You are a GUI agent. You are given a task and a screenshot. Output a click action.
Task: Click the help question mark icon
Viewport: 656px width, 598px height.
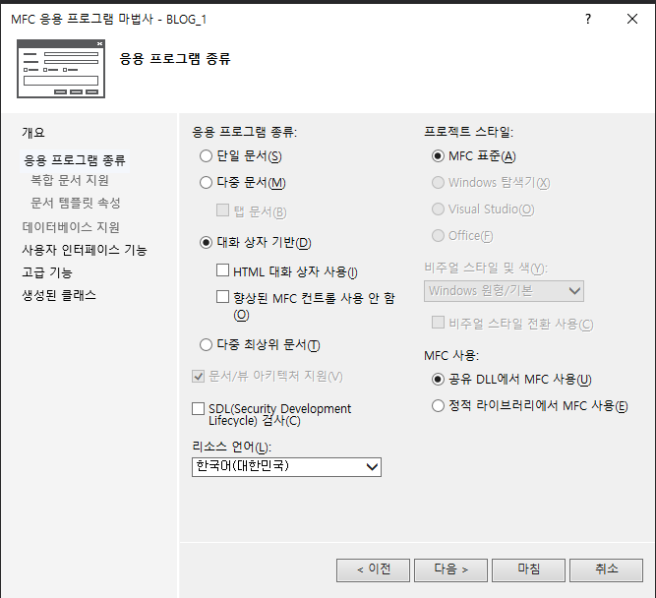click(x=588, y=19)
